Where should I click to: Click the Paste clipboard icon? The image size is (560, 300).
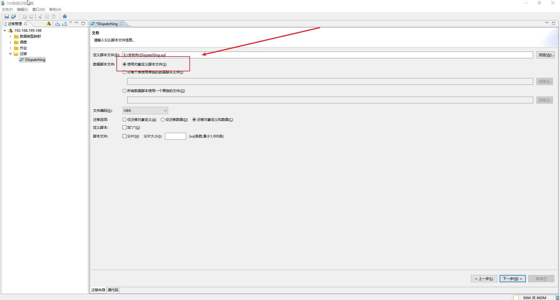[54, 16]
